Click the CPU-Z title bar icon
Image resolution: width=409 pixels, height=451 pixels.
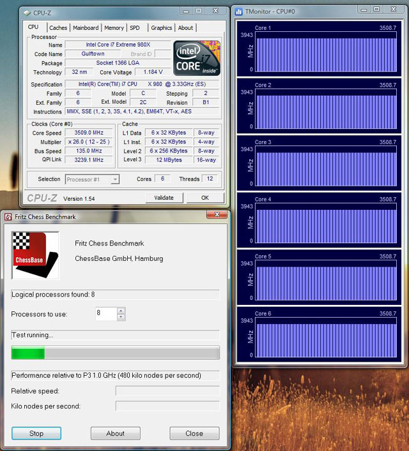pos(27,13)
